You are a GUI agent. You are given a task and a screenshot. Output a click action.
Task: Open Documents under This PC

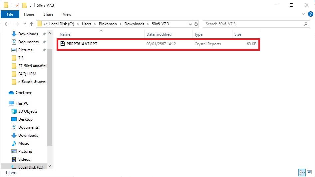[x=28, y=127]
